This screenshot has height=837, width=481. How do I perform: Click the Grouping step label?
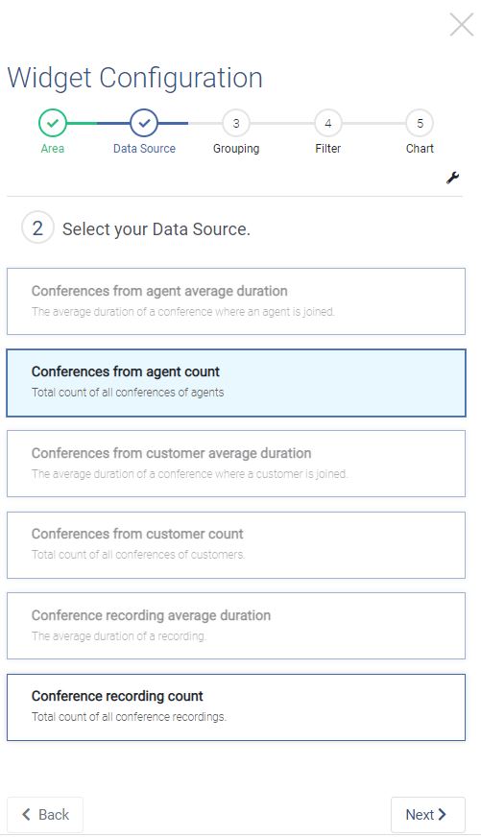click(236, 149)
